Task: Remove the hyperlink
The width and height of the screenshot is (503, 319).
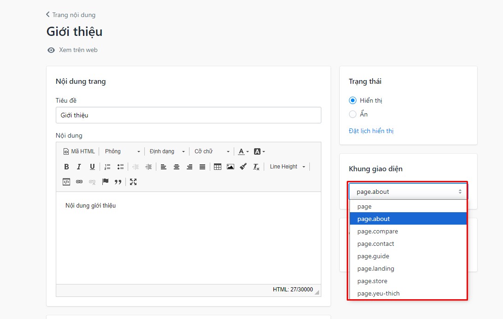Action: coord(92,182)
